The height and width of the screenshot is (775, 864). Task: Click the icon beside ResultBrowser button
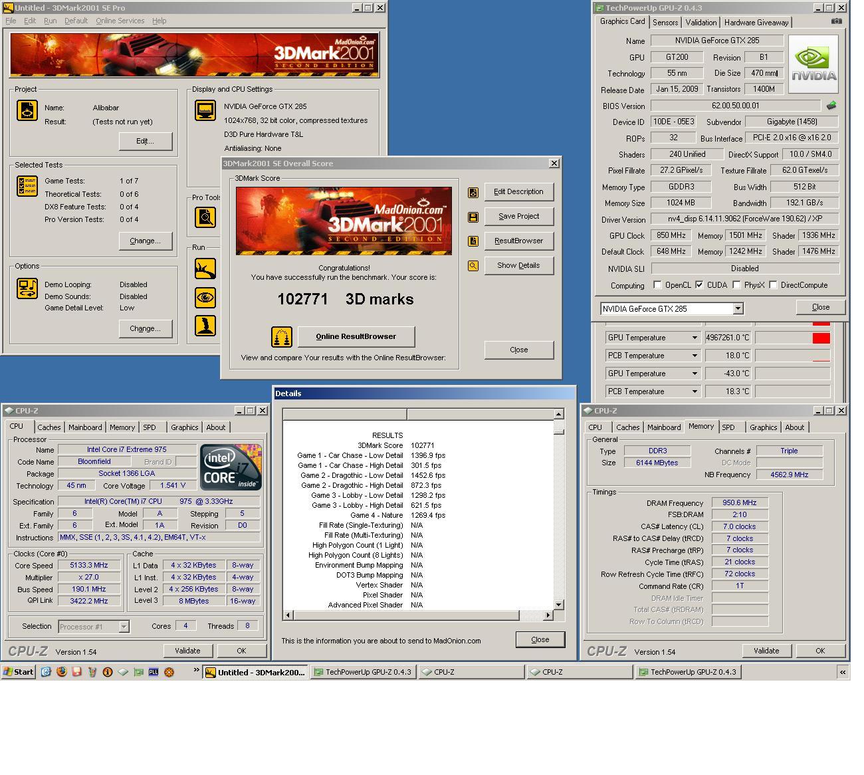point(473,241)
